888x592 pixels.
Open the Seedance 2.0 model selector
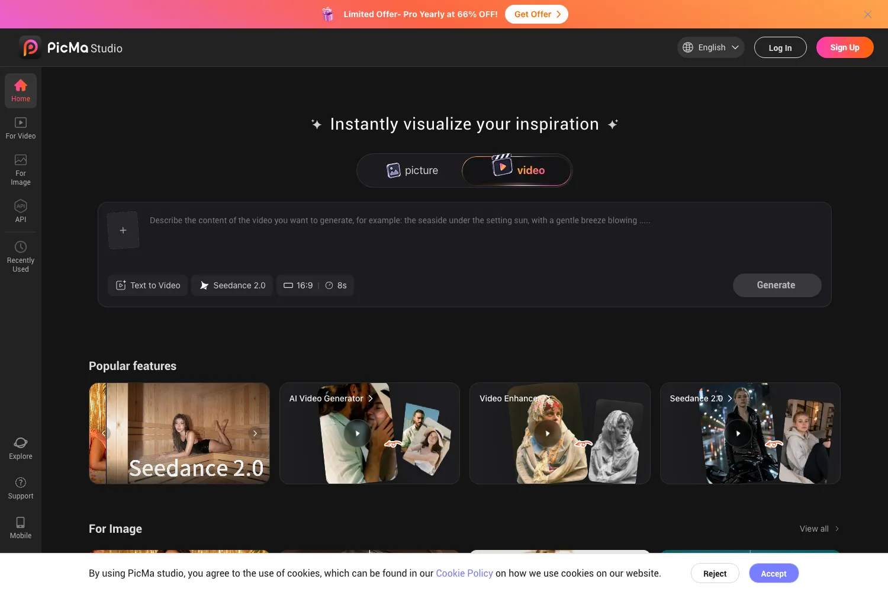pos(232,285)
